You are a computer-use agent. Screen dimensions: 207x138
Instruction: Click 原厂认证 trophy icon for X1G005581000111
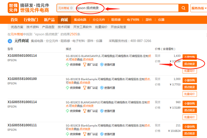[85, 134]
